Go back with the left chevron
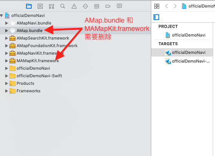215x156 pixels. click(x=167, y=6)
